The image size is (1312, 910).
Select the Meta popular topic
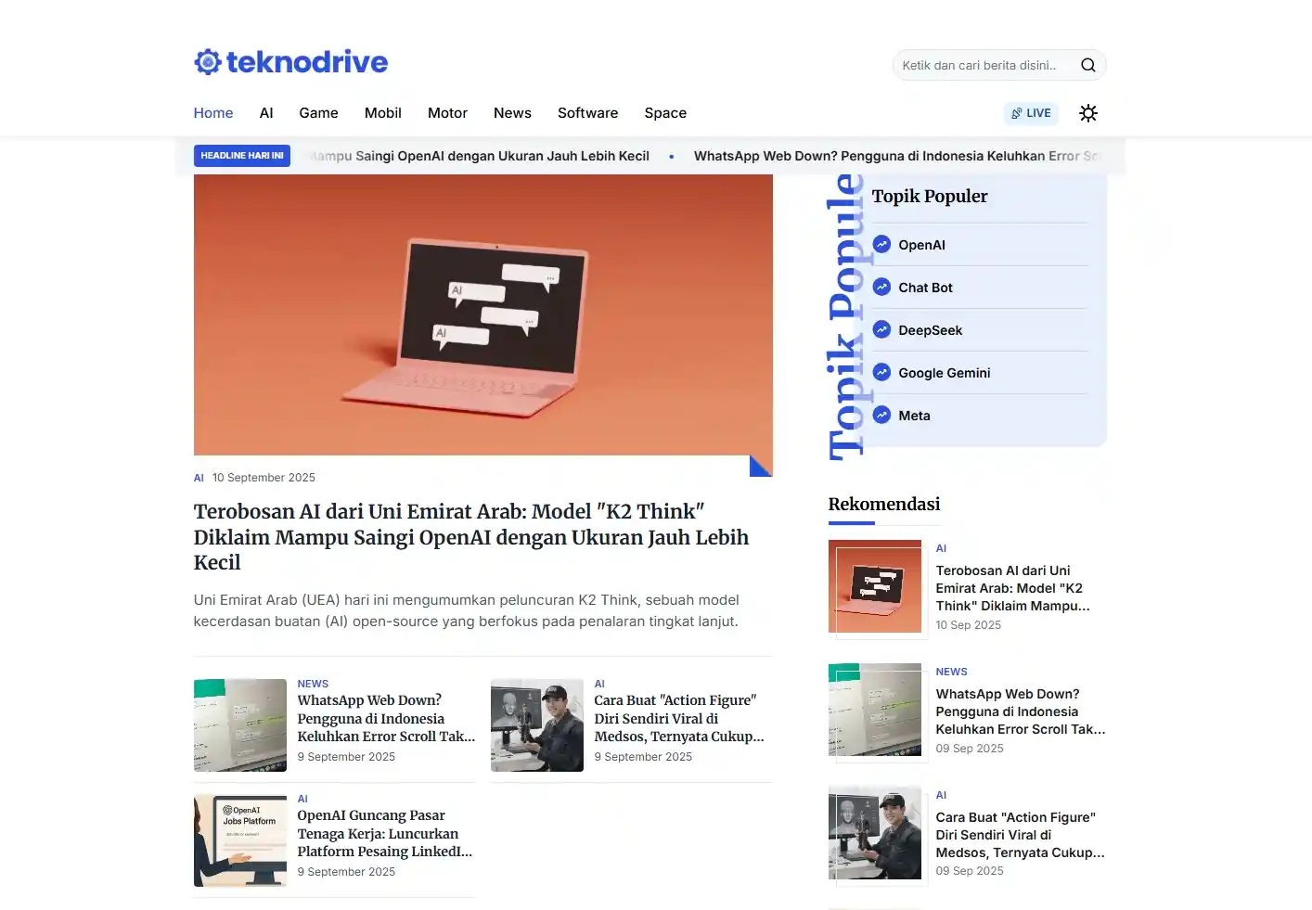[914, 416]
